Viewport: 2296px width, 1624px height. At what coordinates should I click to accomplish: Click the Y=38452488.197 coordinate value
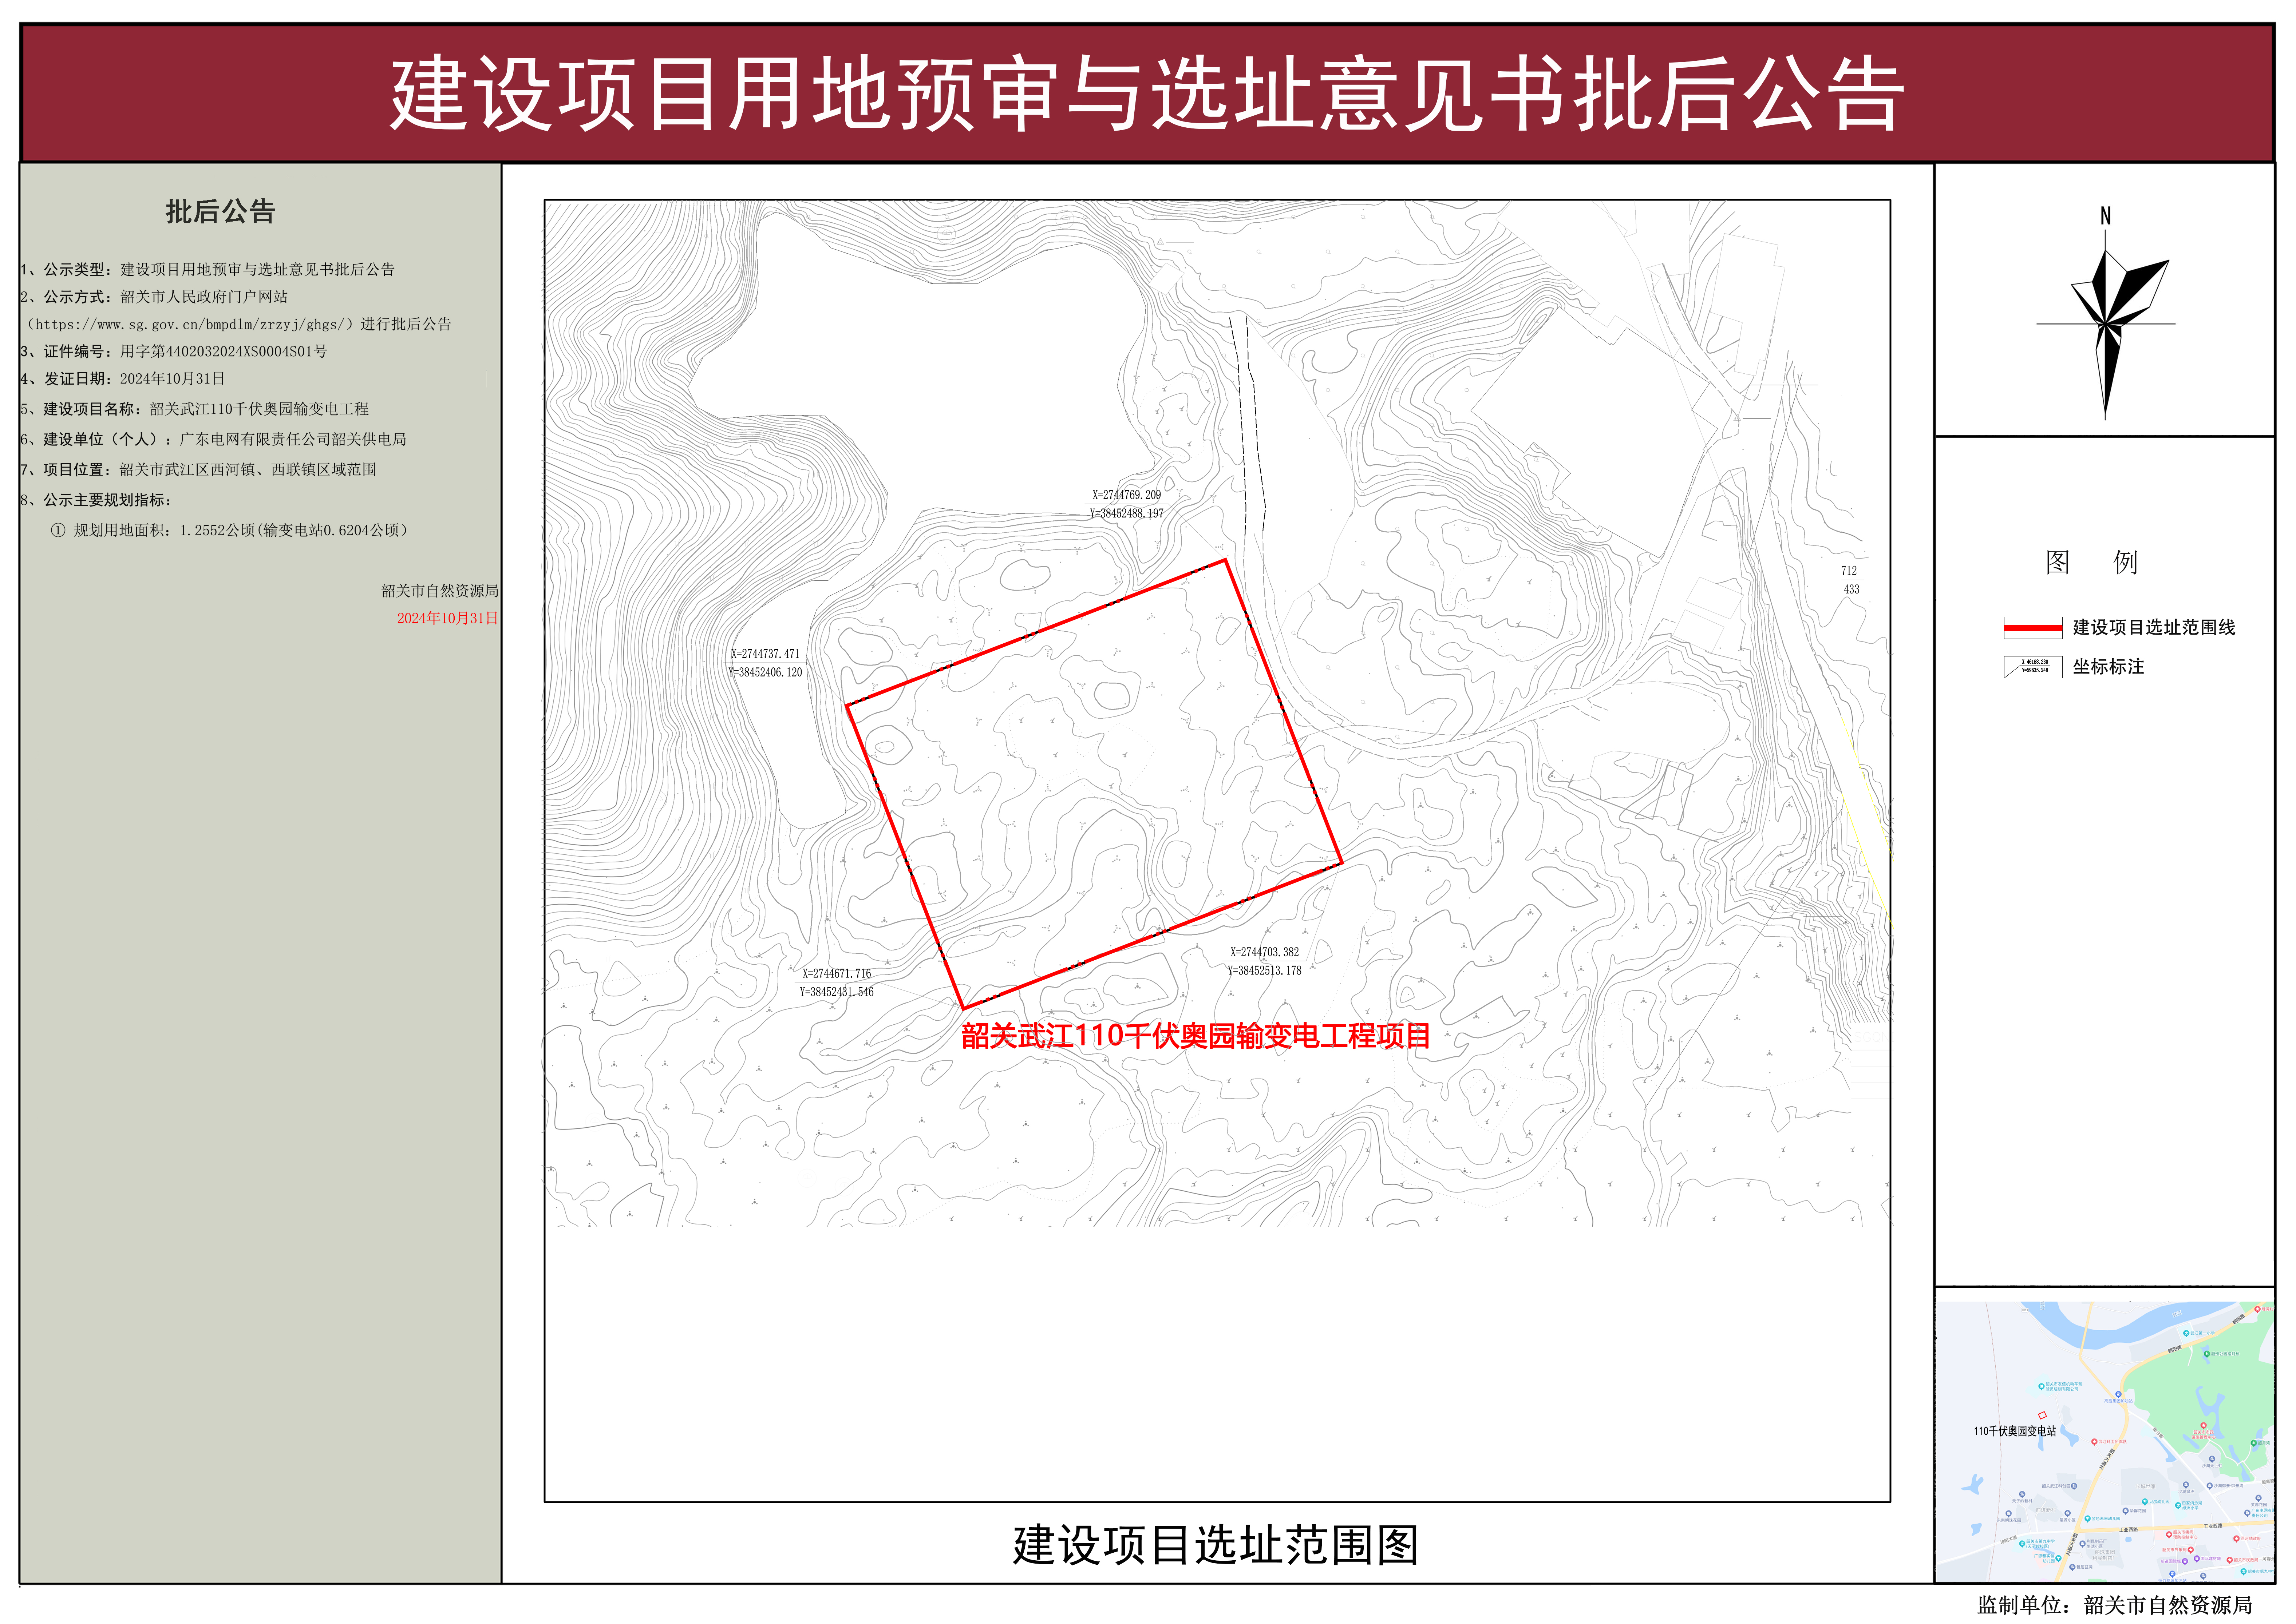pyautogui.click(x=1126, y=514)
